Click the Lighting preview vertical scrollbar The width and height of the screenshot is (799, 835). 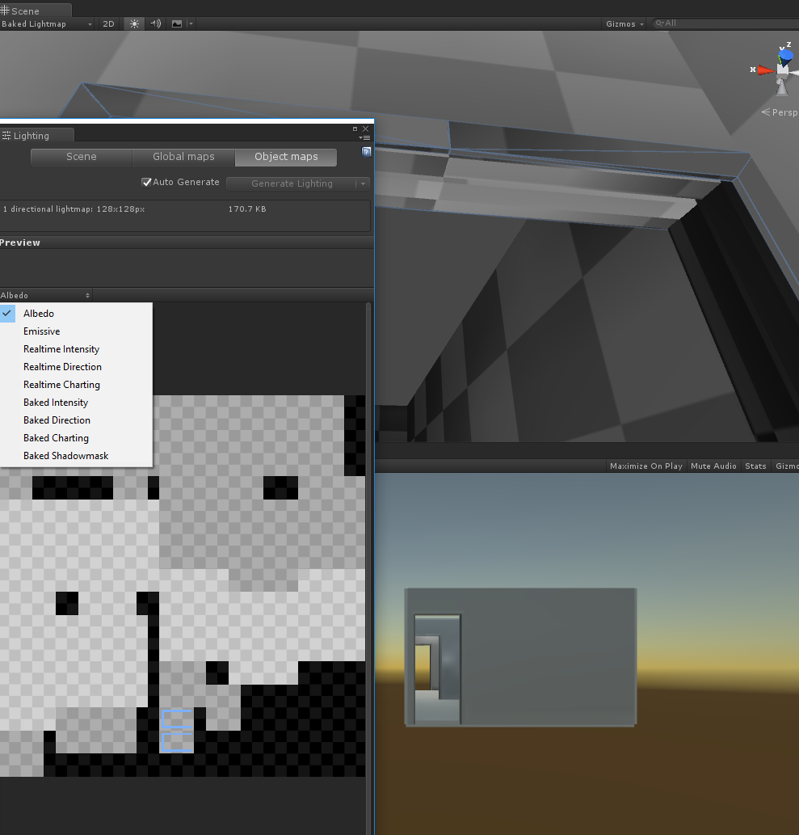point(368,569)
